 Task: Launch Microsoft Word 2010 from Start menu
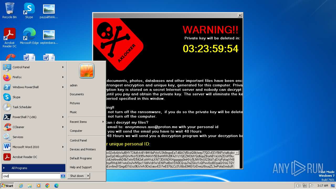[x=33, y=147]
